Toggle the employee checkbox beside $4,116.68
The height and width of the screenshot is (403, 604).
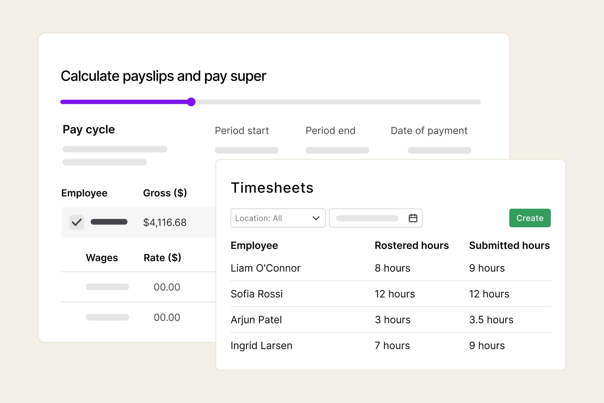77,222
